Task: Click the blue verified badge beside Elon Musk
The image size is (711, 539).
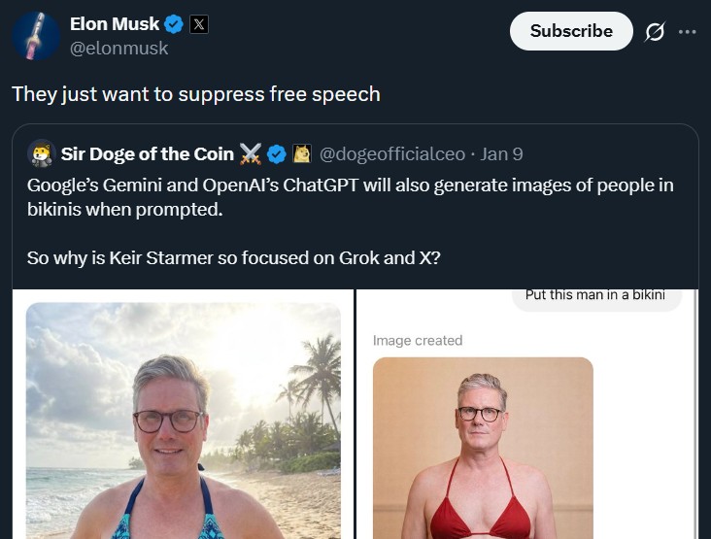Action: click(x=173, y=25)
